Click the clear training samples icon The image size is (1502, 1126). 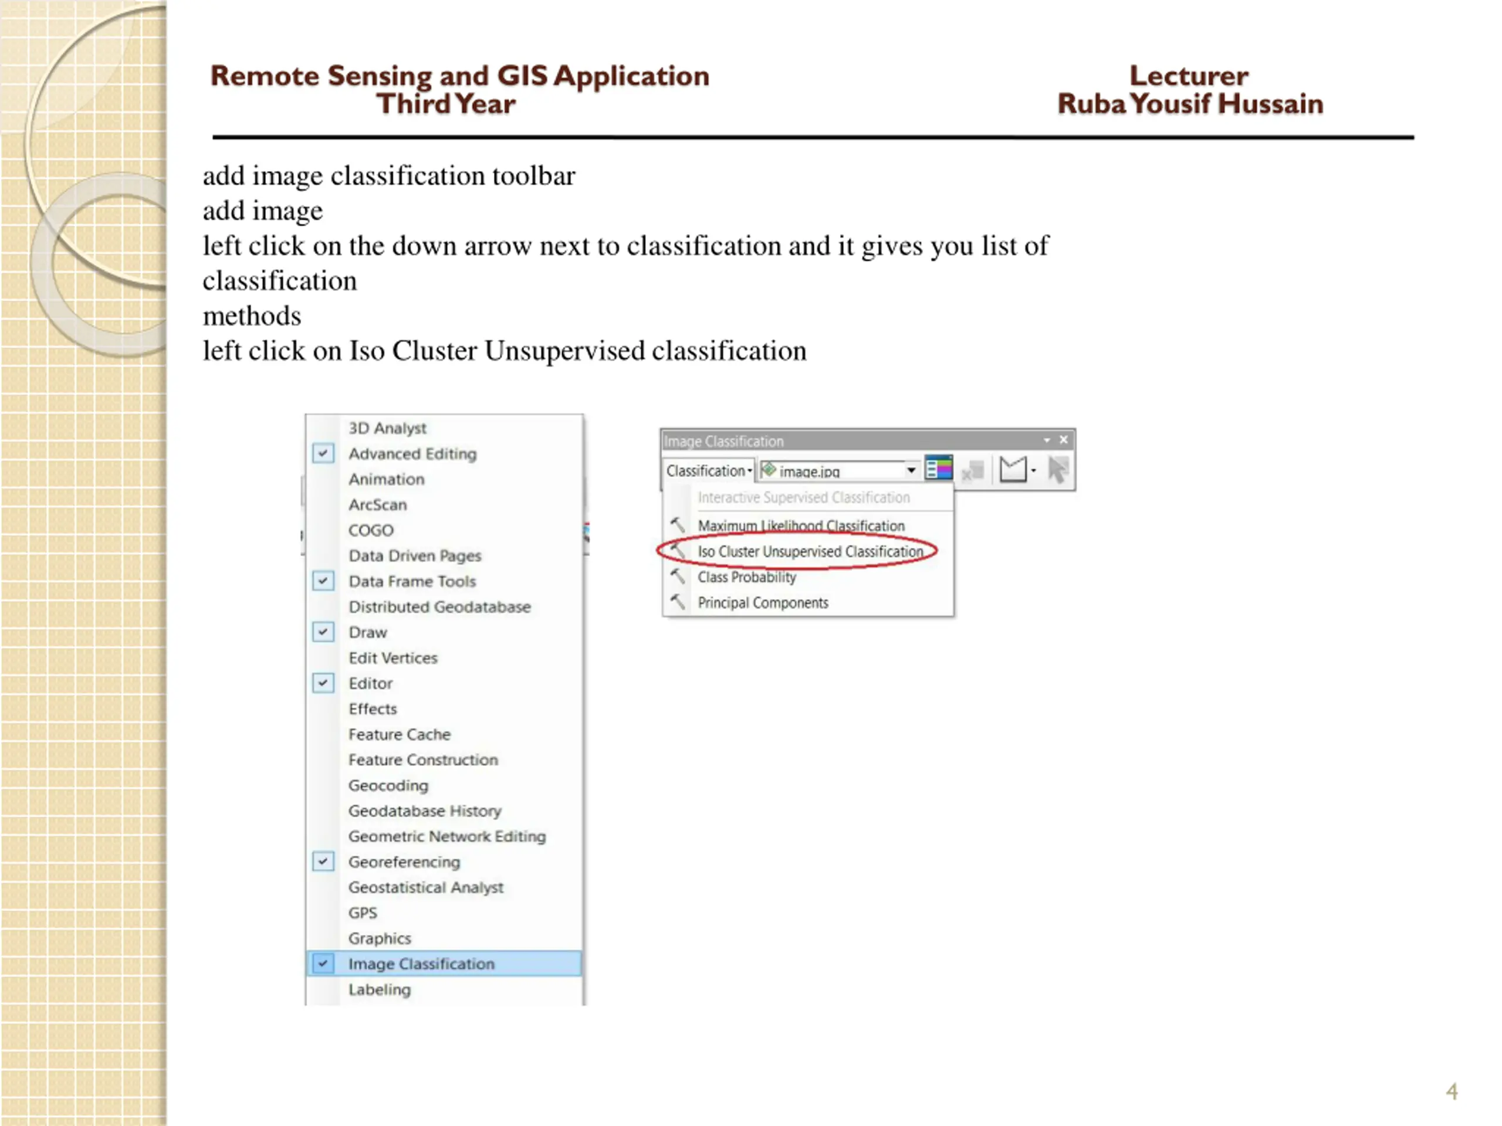point(973,470)
